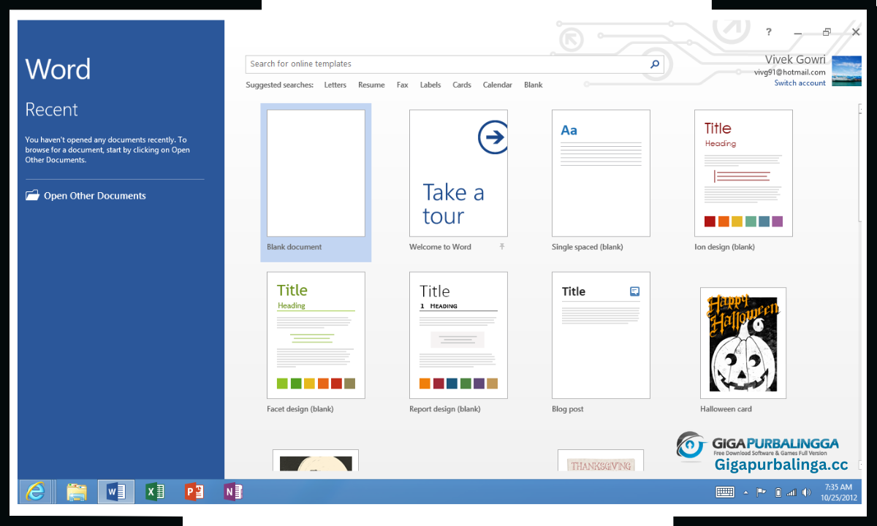Click the vivg91@hotmail.com email text
877x526 pixels.
pyautogui.click(x=790, y=72)
